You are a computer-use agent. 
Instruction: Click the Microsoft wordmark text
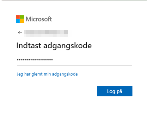point(39,19)
